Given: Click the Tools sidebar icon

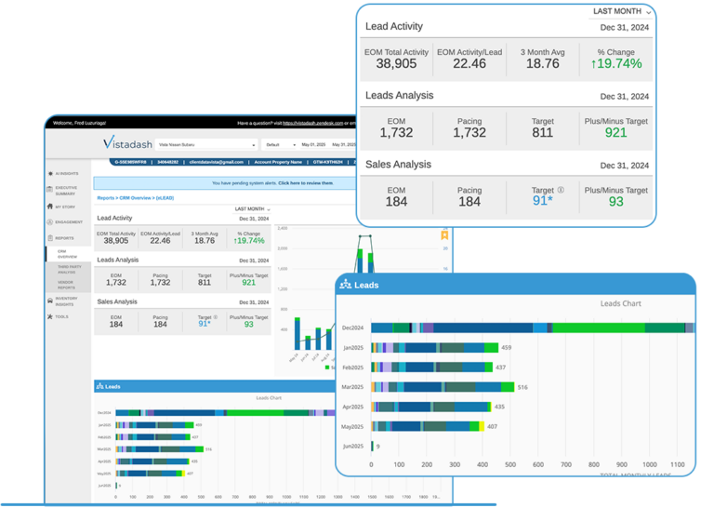Looking at the screenshot, I should (x=49, y=316).
